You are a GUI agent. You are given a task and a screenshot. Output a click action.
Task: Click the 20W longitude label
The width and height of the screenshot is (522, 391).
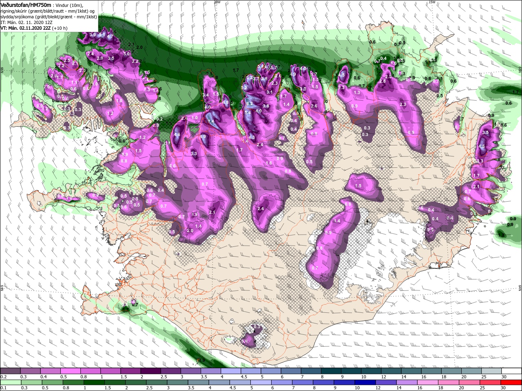pyautogui.click(x=217, y=2)
